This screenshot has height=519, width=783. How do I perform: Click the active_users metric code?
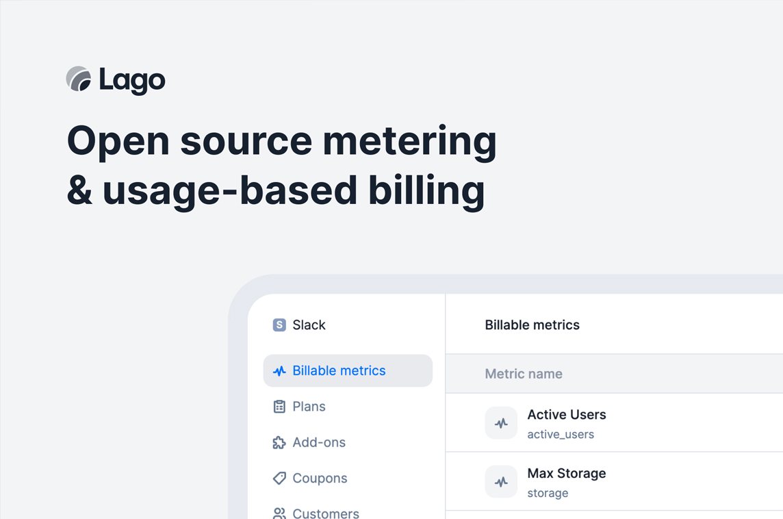tap(561, 434)
